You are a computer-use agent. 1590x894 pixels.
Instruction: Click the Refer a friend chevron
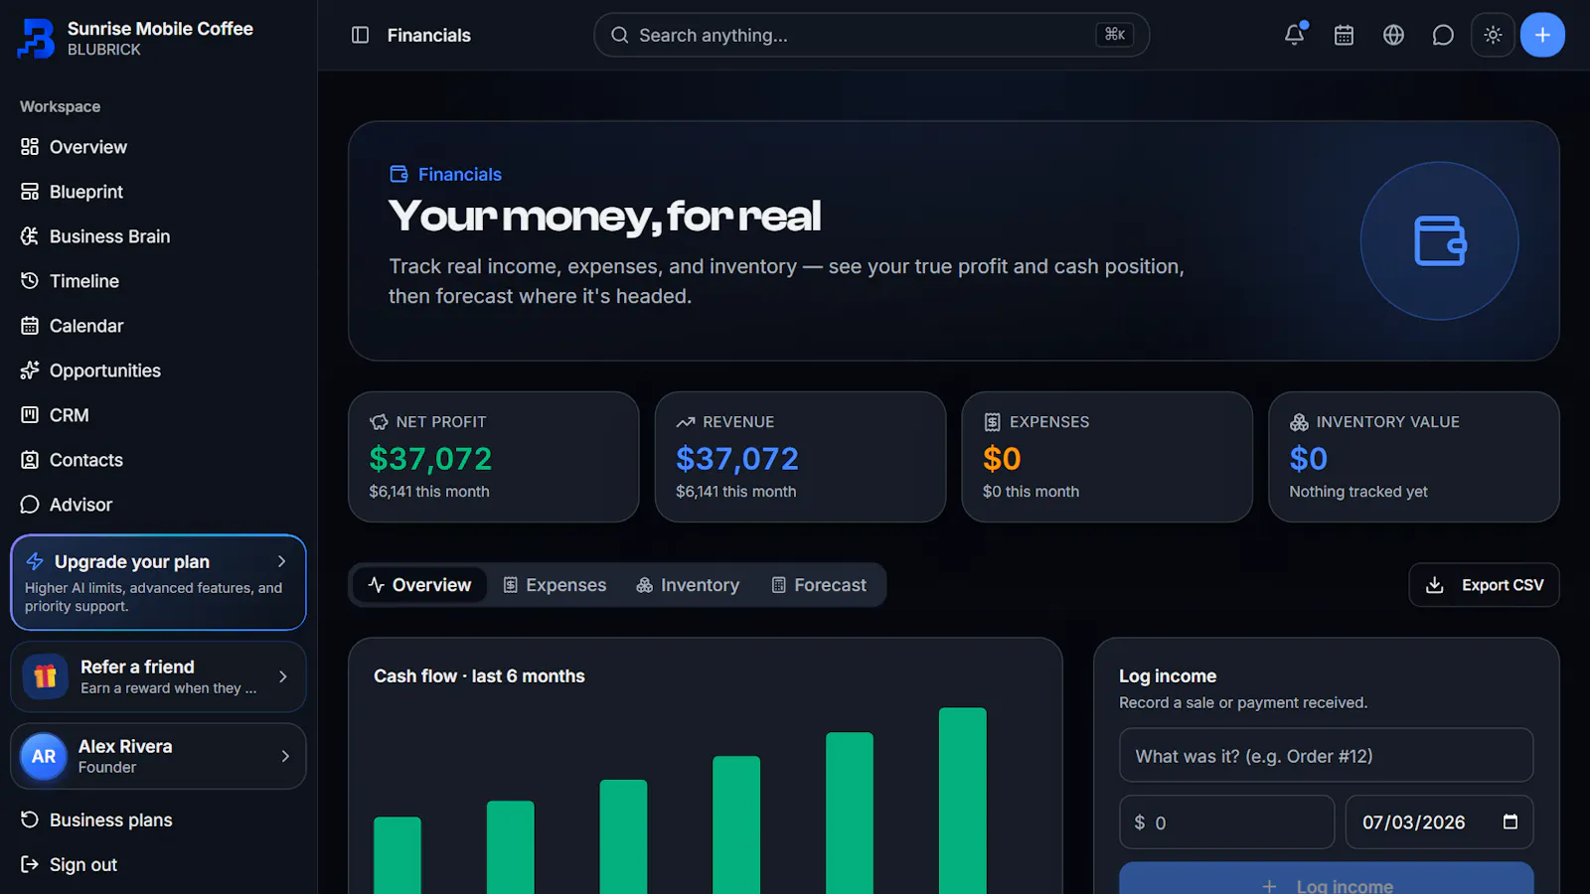point(283,676)
